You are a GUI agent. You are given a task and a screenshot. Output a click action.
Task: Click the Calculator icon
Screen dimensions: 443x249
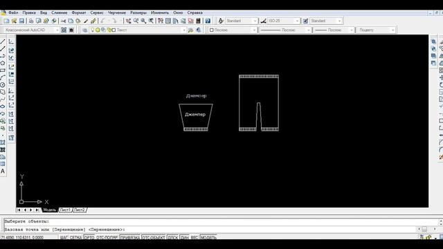[x=198, y=21]
